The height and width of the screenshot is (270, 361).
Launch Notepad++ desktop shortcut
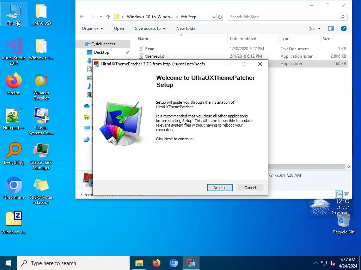[14, 119]
